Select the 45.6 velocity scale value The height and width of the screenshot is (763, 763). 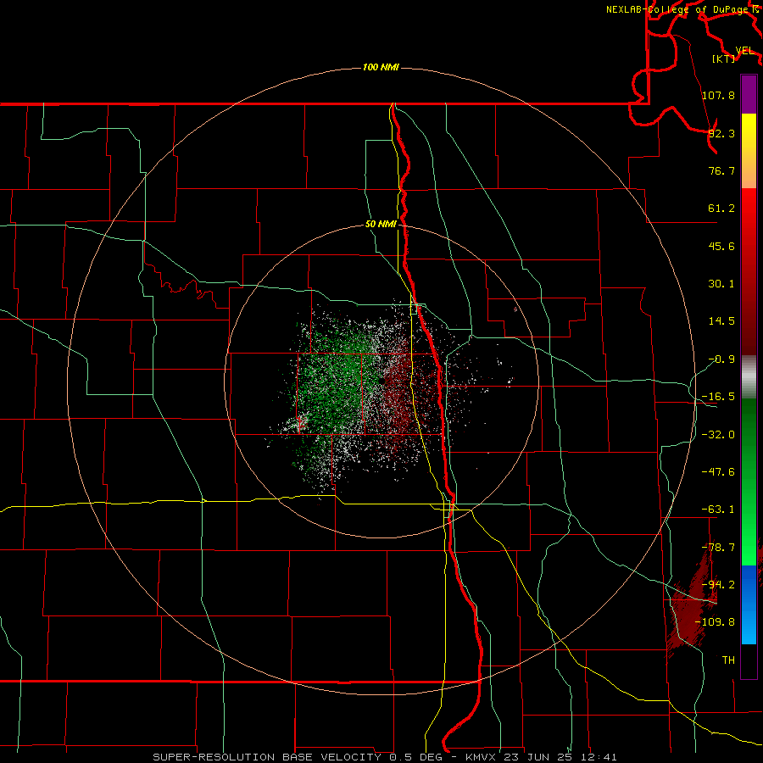point(721,246)
